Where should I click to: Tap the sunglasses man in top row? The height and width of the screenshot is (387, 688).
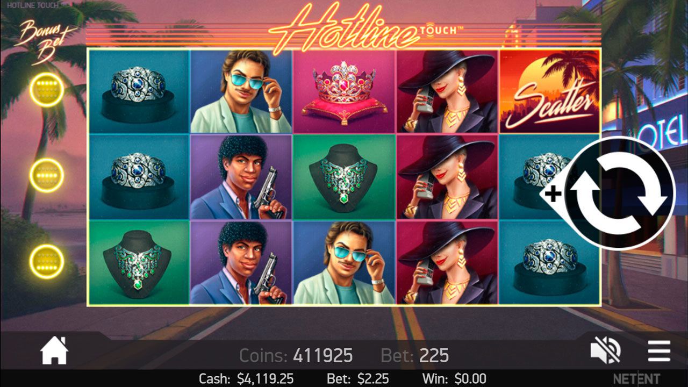click(241, 91)
